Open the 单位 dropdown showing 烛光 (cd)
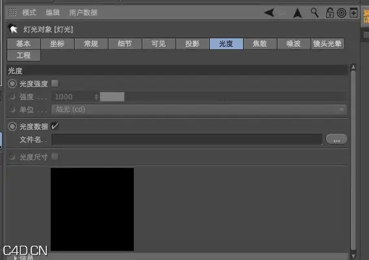The height and width of the screenshot is (260, 369). (x=199, y=109)
